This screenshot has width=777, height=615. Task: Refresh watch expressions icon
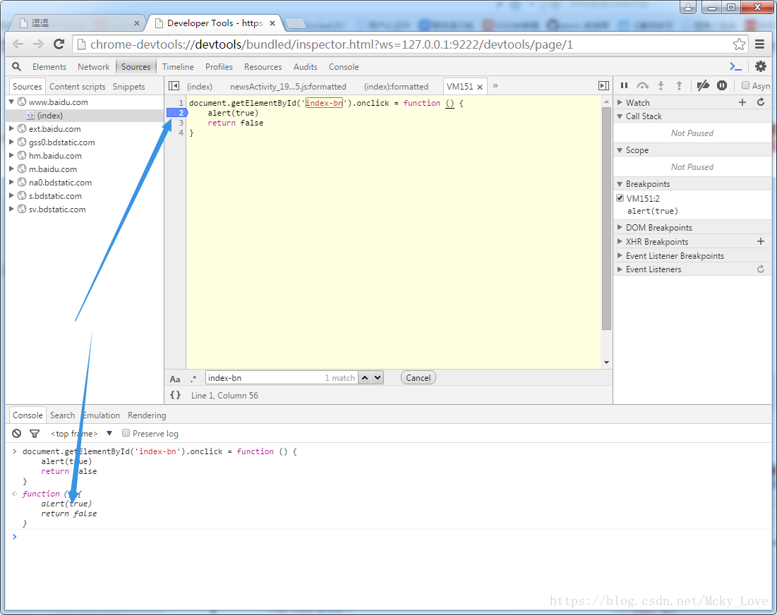coord(761,102)
